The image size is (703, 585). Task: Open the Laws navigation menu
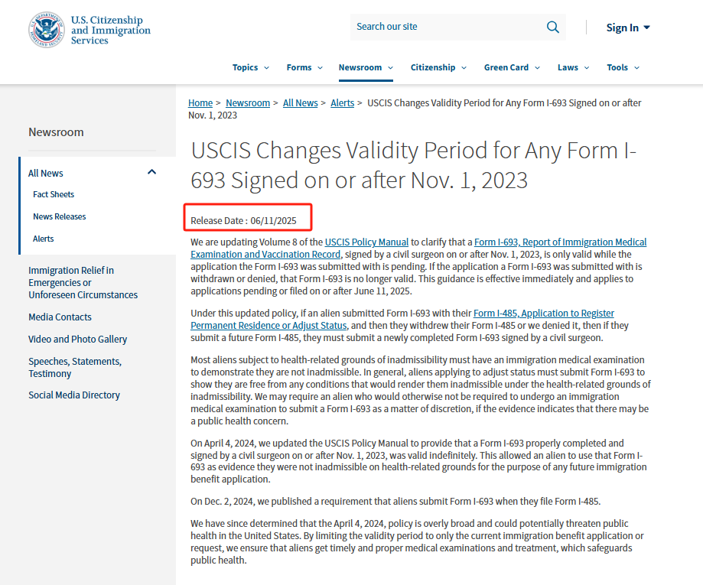point(573,67)
